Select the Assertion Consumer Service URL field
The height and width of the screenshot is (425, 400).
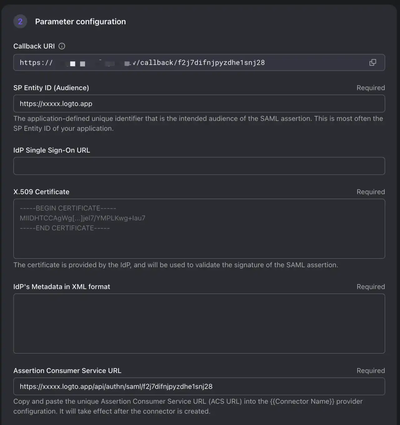[x=199, y=386]
